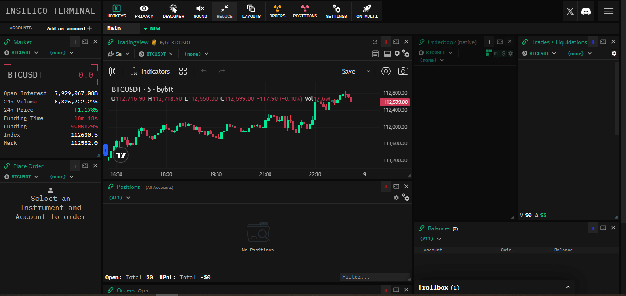Toggle the TradingView bottom bar icon

point(387,54)
